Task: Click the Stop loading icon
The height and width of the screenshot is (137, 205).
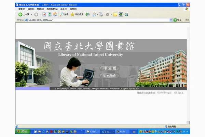Action: pyautogui.click(x=44, y=14)
